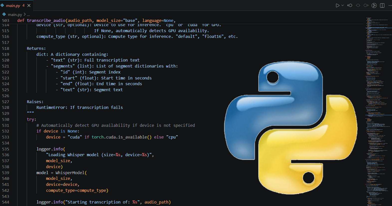Click the Python file icon on main.py tab
Image resolution: width=392 pixels, height=206 pixels.
2,5
